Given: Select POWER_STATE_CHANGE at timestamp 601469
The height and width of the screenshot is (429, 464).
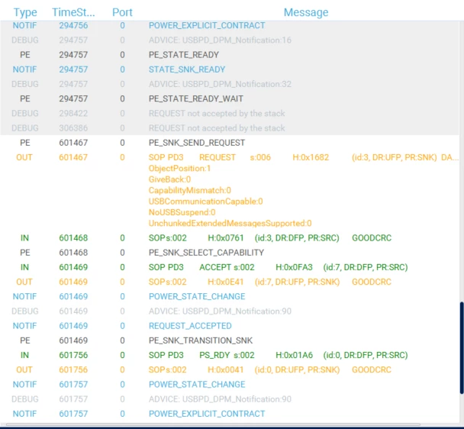Looking at the screenshot, I should point(197,296).
